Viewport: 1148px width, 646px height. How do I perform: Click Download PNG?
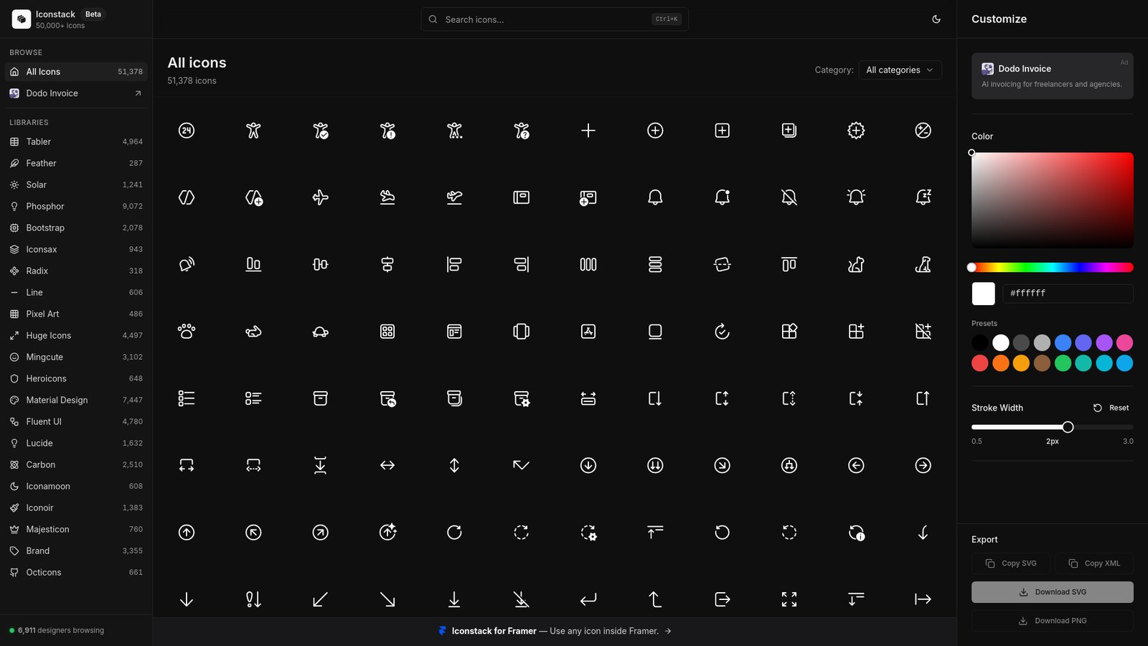(x=1052, y=620)
